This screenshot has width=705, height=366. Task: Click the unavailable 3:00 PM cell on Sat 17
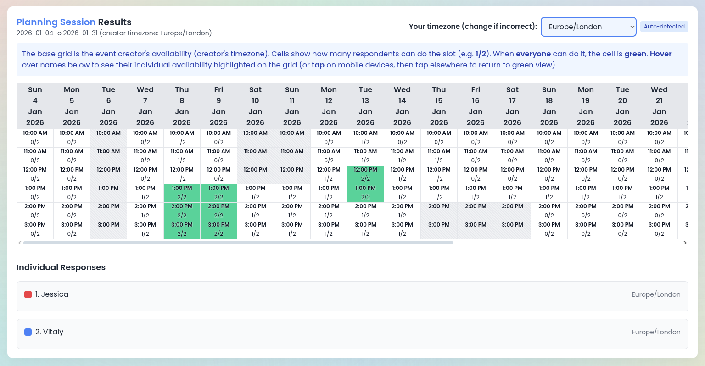point(512,230)
